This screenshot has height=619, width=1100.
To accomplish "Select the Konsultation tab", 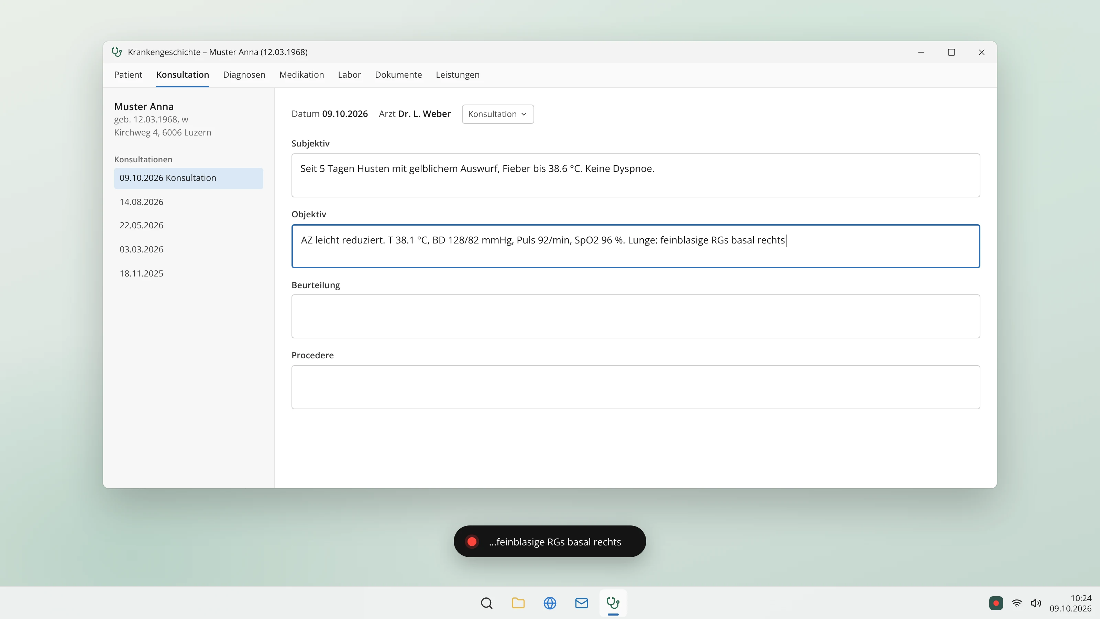I will tap(182, 75).
